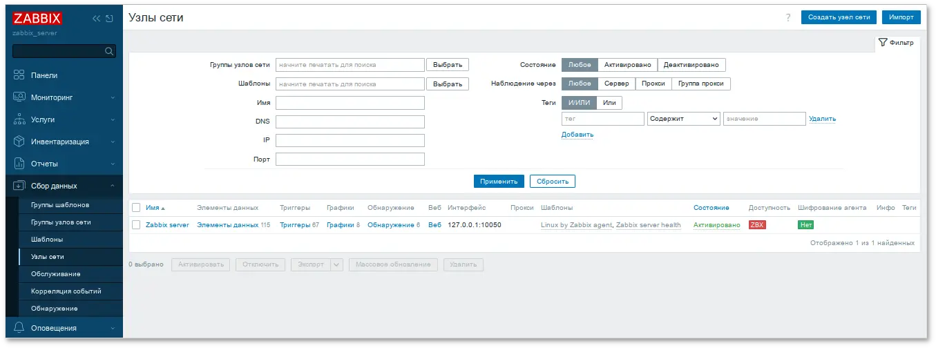Viewport: 936px width, 348px height.
Task: Collapse the Сбор данных menu section
Action: 113,186
